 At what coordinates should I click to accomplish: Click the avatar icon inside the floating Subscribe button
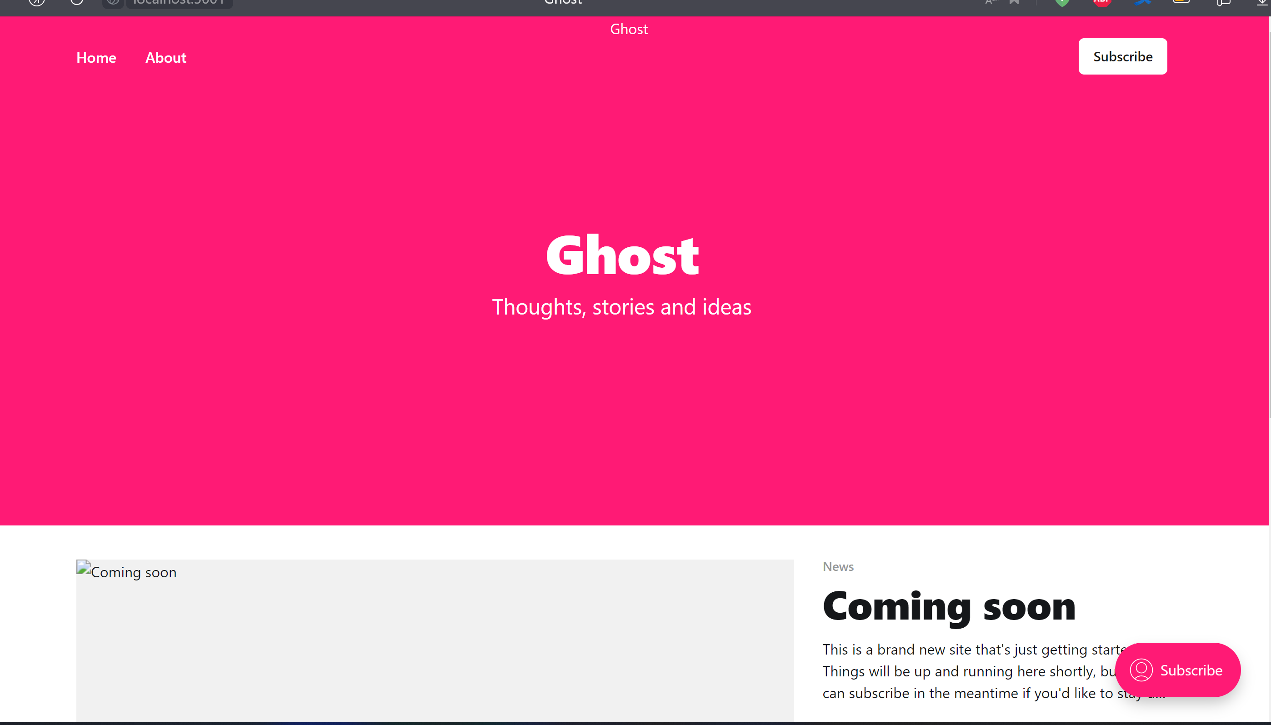pyautogui.click(x=1142, y=670)
